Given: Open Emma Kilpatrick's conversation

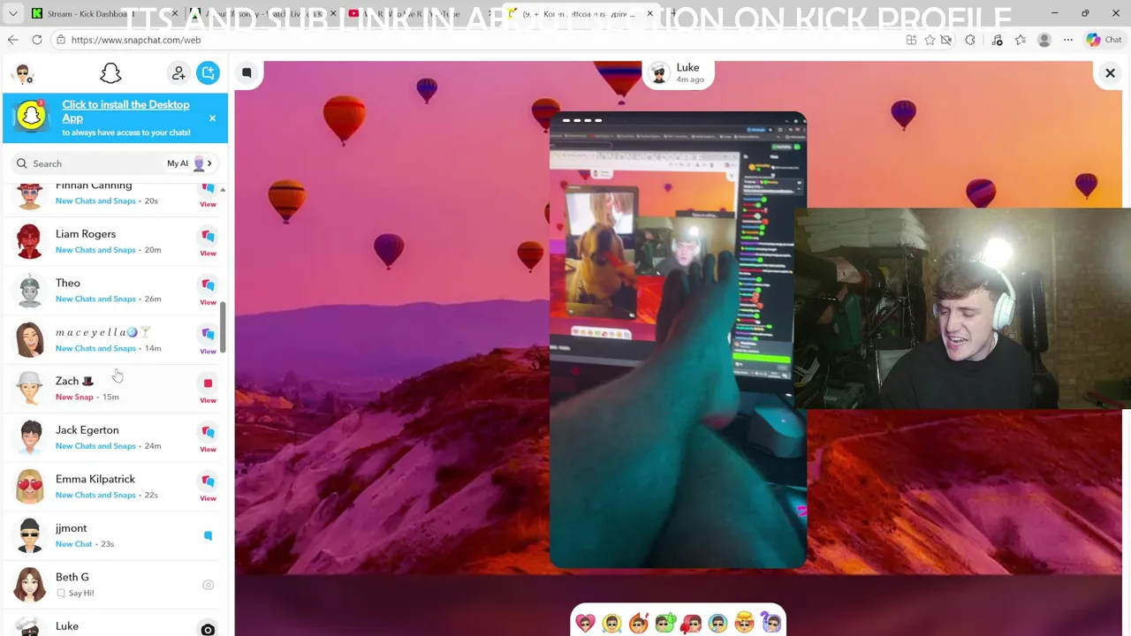Looking at the screenshot, I should point(115,486).
